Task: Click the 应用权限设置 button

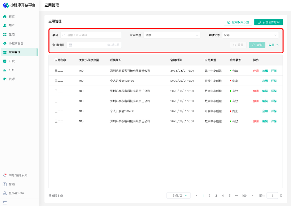Action: pos(238,22)
